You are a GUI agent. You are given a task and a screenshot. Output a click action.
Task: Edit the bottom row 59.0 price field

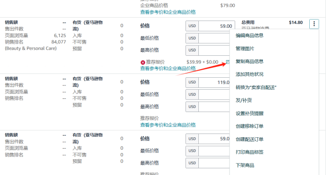214,139
